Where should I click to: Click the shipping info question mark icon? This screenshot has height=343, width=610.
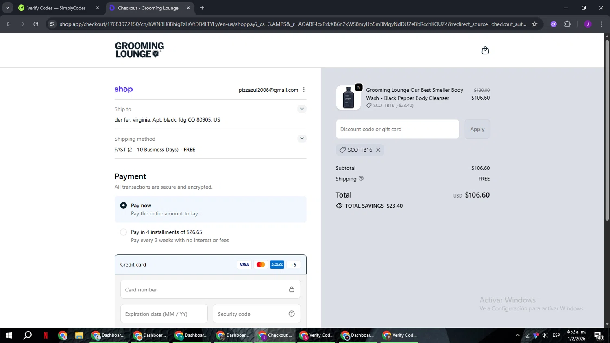(x=361, y=178)
